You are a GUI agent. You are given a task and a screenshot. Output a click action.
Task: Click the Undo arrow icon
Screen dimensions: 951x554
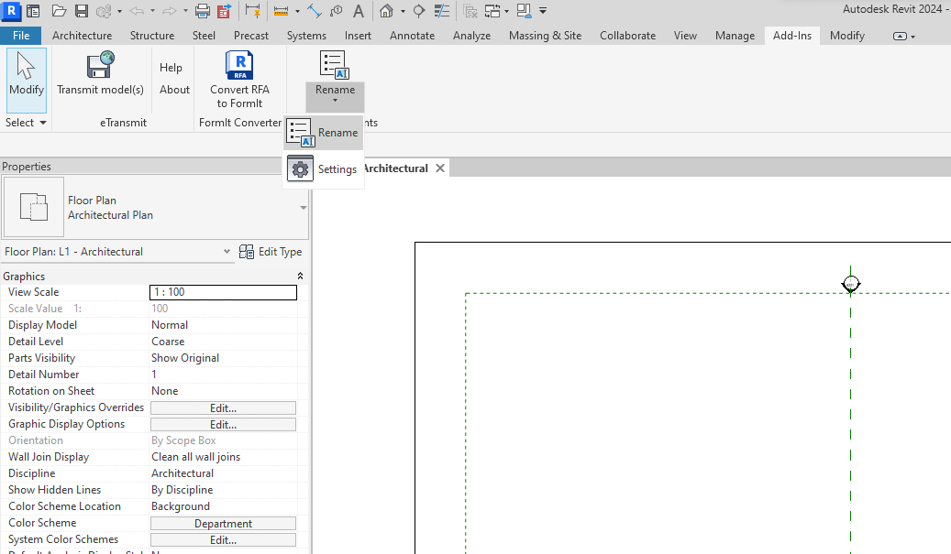pyautogui.click(x=137, y=11)
